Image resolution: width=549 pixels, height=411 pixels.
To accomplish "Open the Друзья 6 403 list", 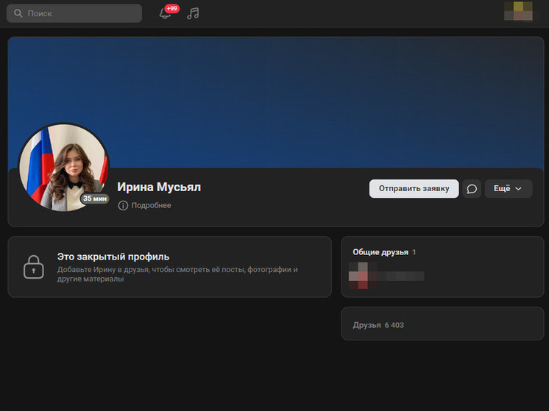I will (x=378, y=325).
